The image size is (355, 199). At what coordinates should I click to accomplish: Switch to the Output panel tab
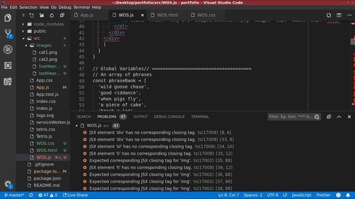140,117
